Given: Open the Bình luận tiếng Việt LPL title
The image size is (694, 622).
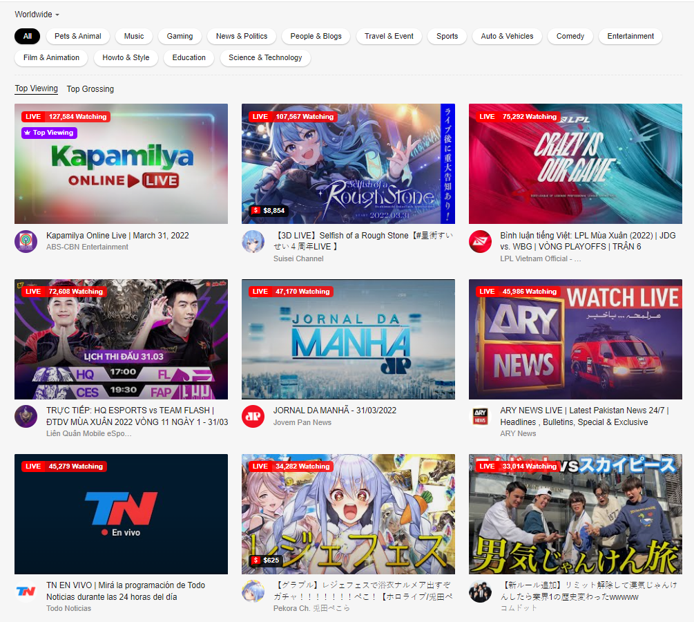Looking at the screenshot, I should (x=588, y=241).
